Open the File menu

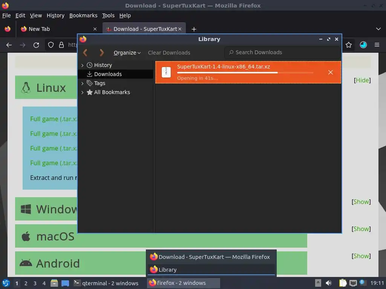point(6,15)
